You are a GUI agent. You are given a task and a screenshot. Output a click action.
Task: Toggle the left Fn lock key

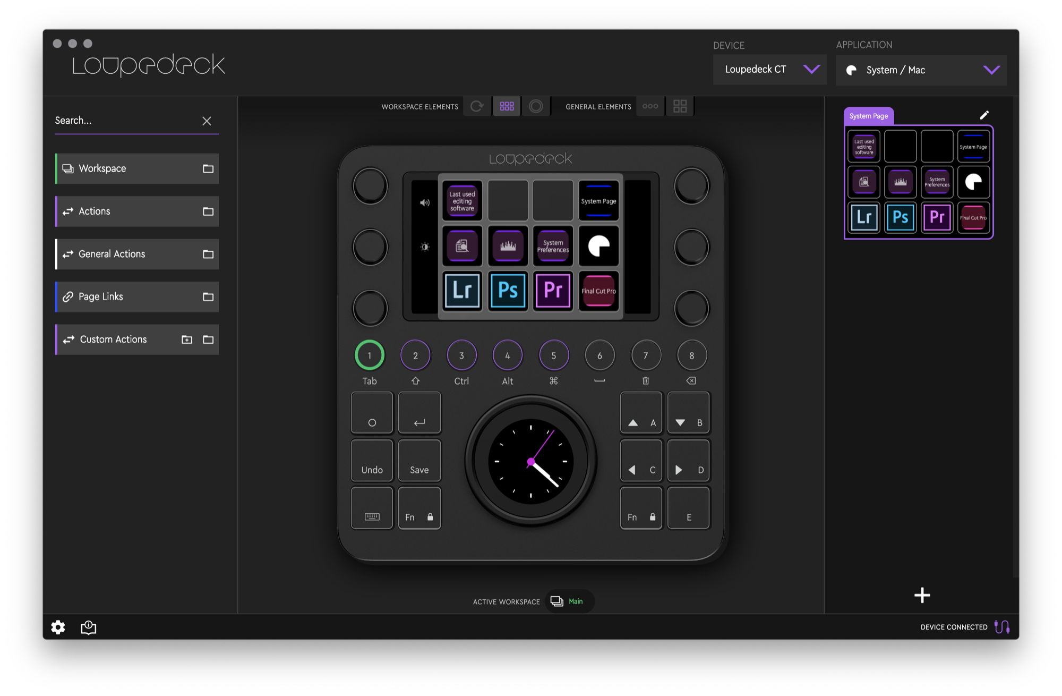[x=419, y=508]
